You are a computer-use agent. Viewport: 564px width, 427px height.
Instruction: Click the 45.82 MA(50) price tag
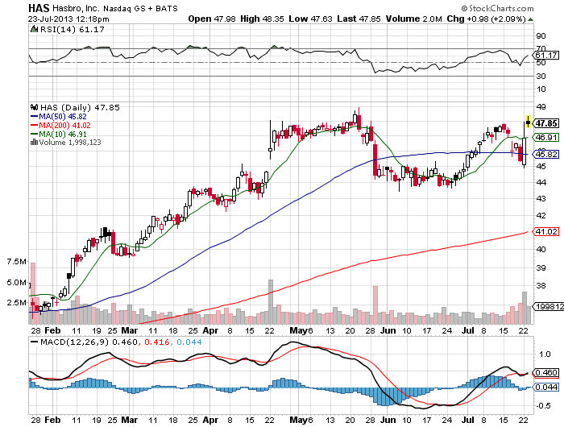coord(546,154)
